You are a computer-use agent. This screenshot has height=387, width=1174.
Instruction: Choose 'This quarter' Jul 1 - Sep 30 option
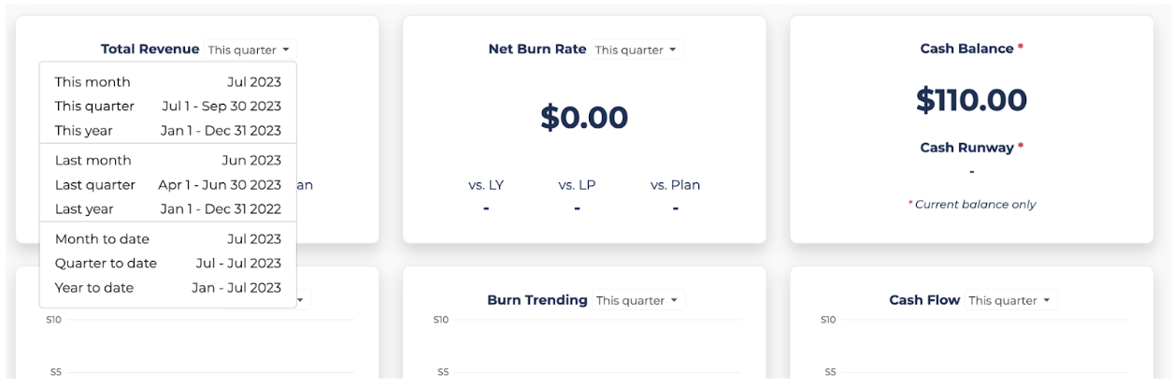click(x=167, y=107)
